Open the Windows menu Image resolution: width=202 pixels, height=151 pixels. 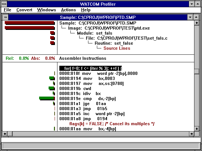click(46, 10)
